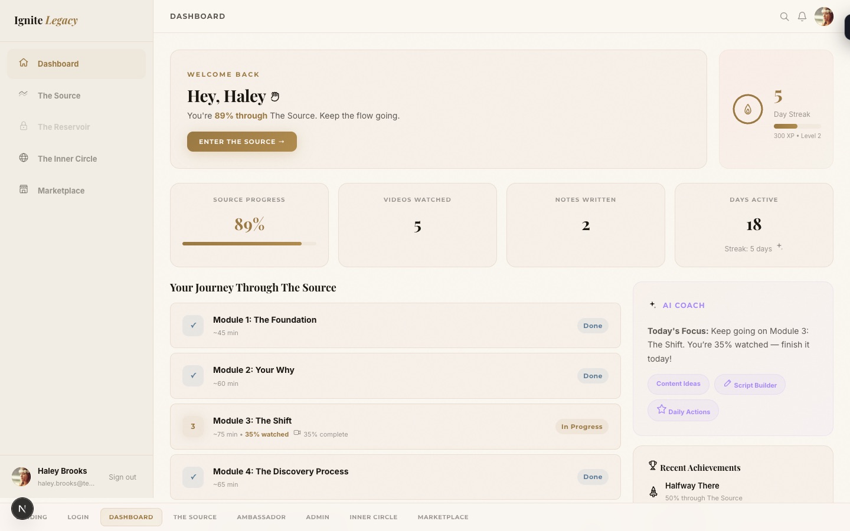Click Module 1's completed checkmark circle
This screenshot has height=531, width=850.
point(193,325)
